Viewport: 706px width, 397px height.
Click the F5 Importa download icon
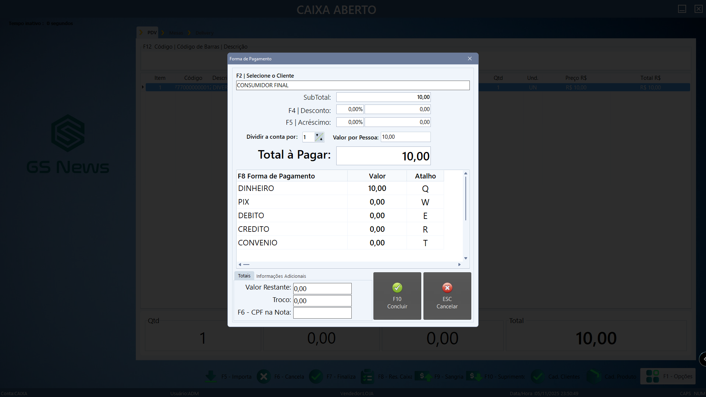point(211,376)
